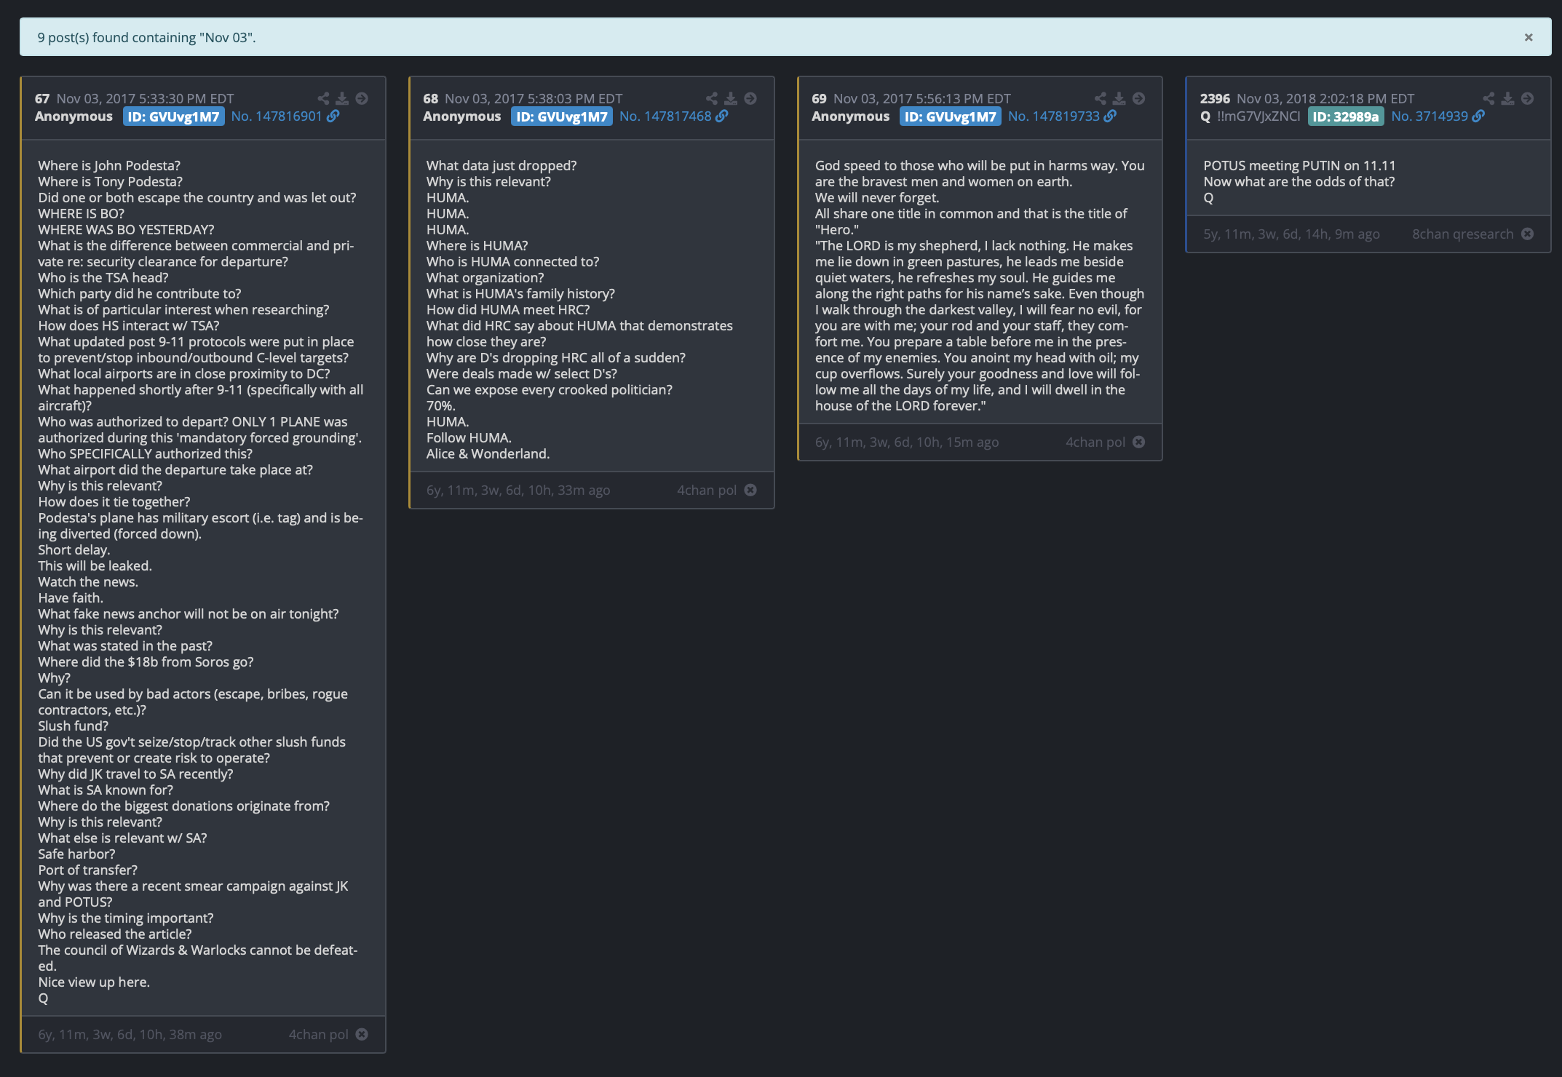Select the line 'Follow HUMA.'
Viewport: 1562px width, 1077px height.
(469, 437)
